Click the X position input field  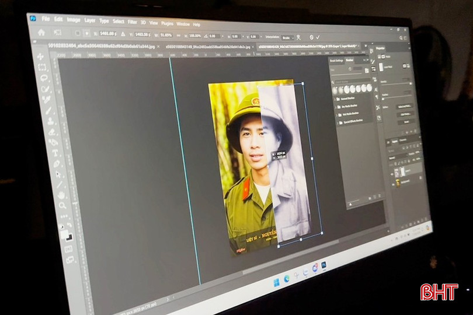click(107, 34)
